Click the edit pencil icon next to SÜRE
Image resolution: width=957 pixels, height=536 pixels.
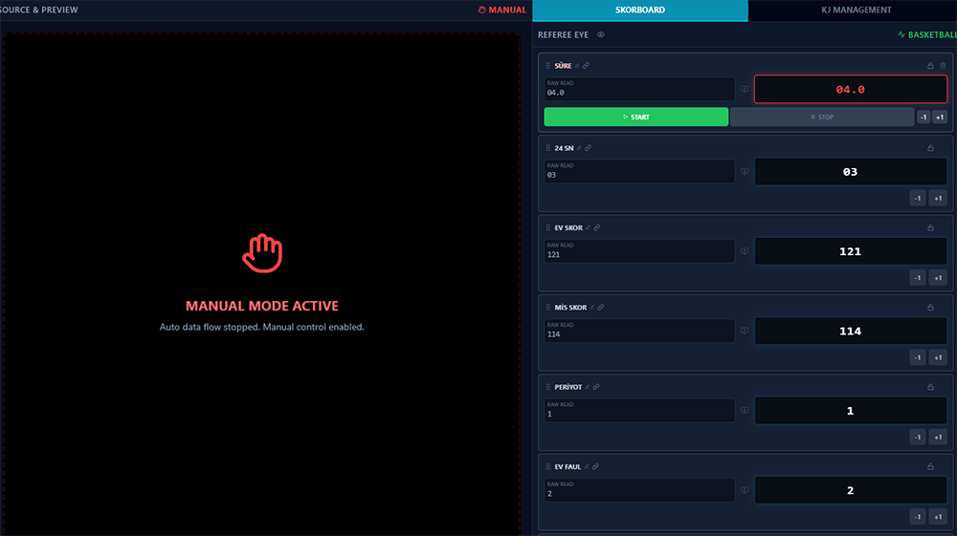pyautogui.click(x=577, y=66)
